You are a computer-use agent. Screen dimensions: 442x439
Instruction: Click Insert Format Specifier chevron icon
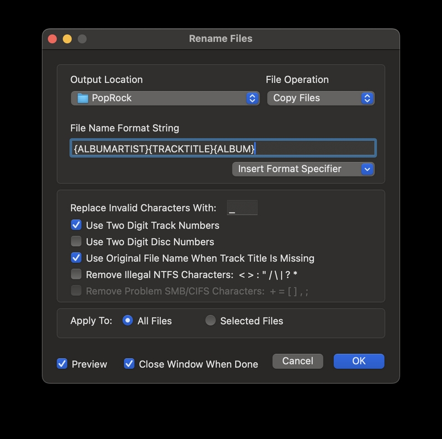click(x=367, y=169)
